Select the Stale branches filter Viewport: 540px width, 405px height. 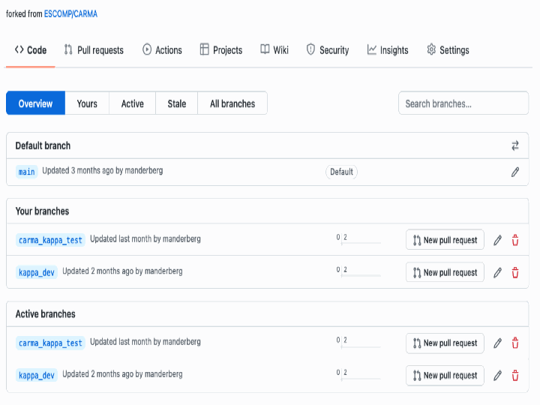click(x=176, y=103)
